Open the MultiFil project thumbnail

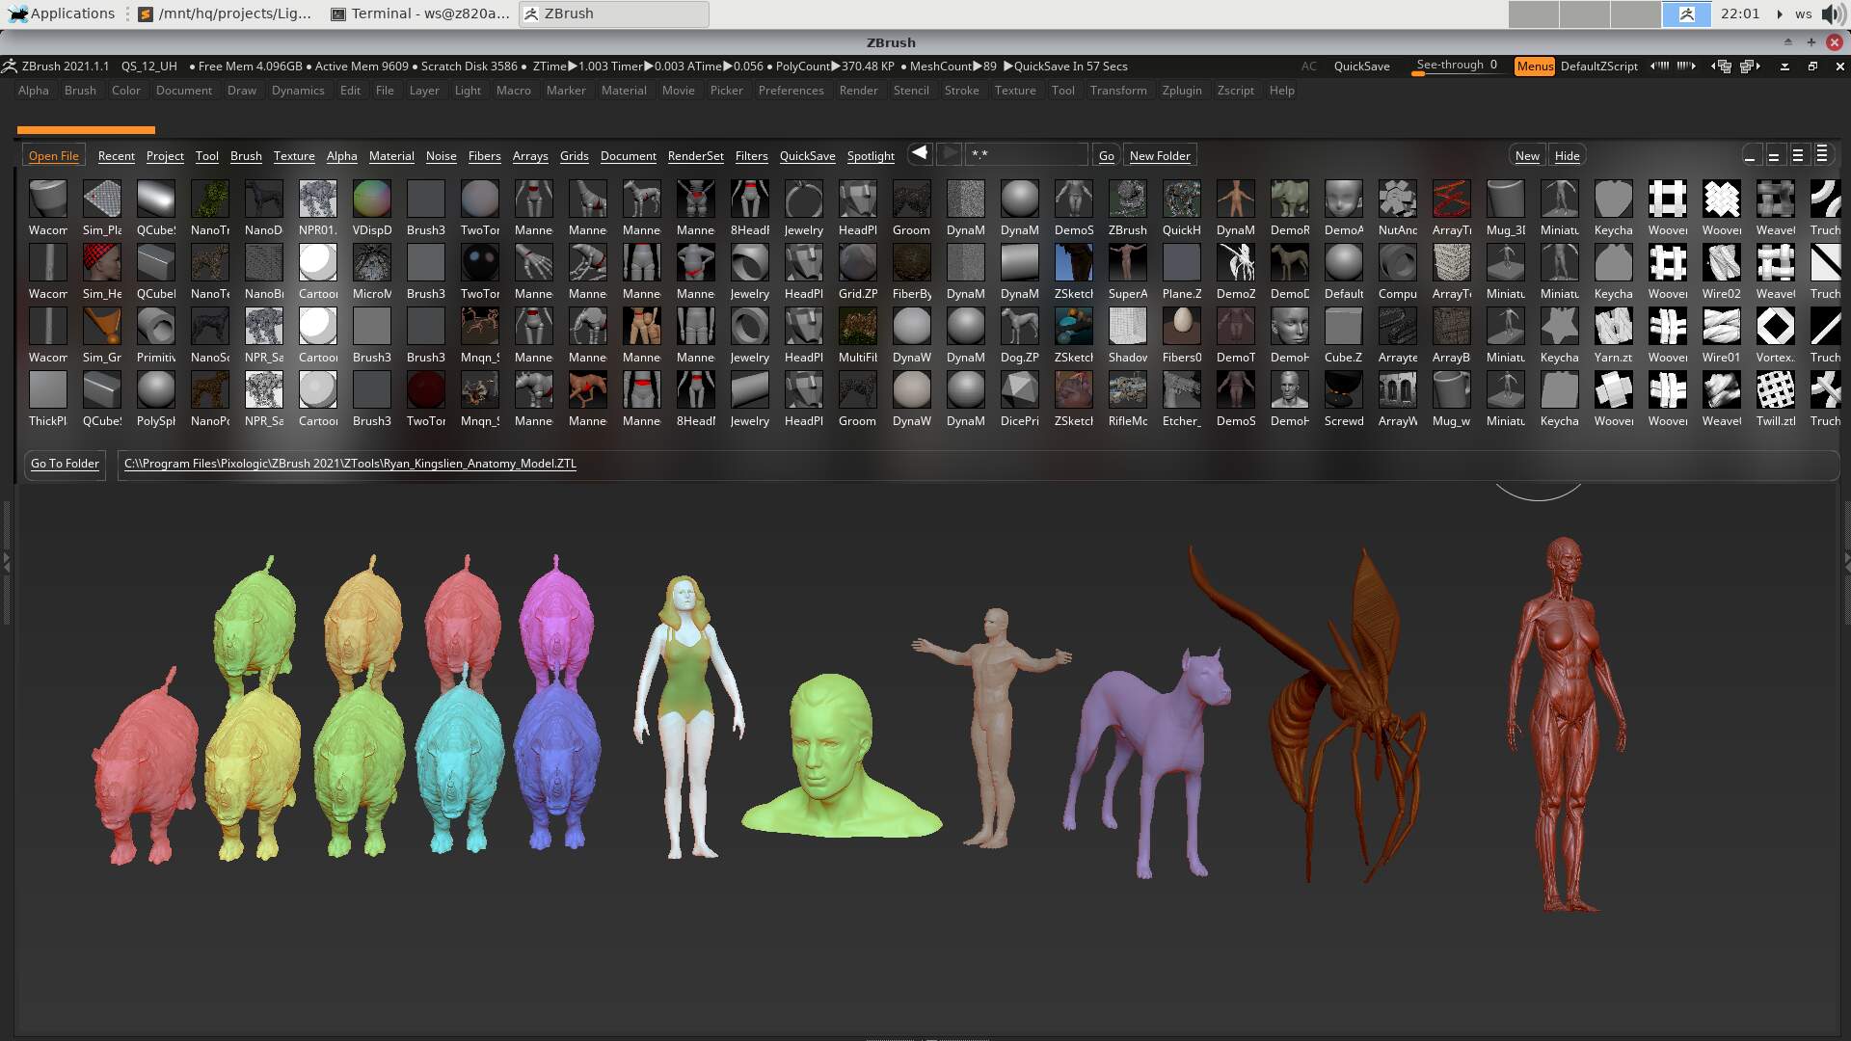tap(857, 326)
